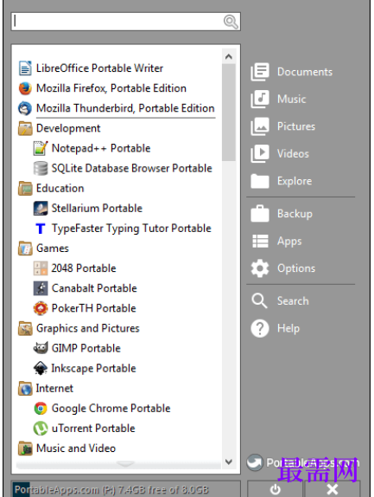Screen dimensions: 374x497
Task: Click the 'Options' sidebar label
Action: (x=296, y=268)
